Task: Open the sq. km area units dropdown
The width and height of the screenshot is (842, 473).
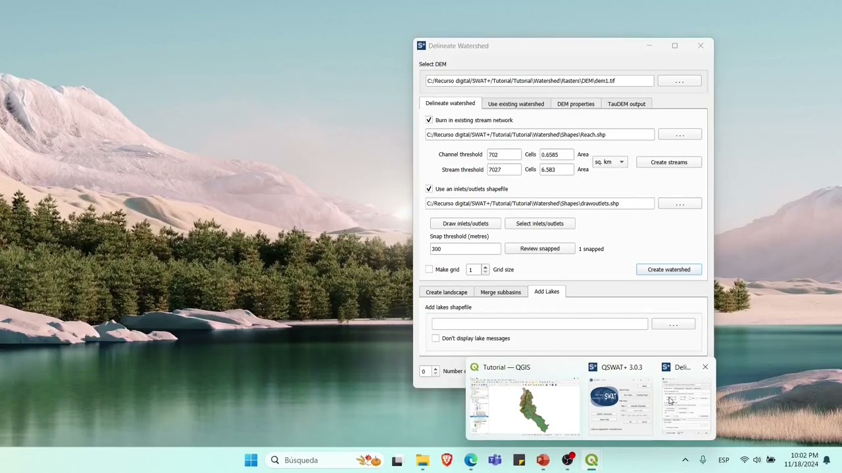Action: (610, 162)
